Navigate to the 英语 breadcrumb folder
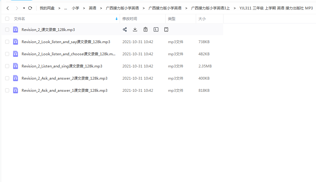Viewport: 316px width, 182px height. coord(93,8)
